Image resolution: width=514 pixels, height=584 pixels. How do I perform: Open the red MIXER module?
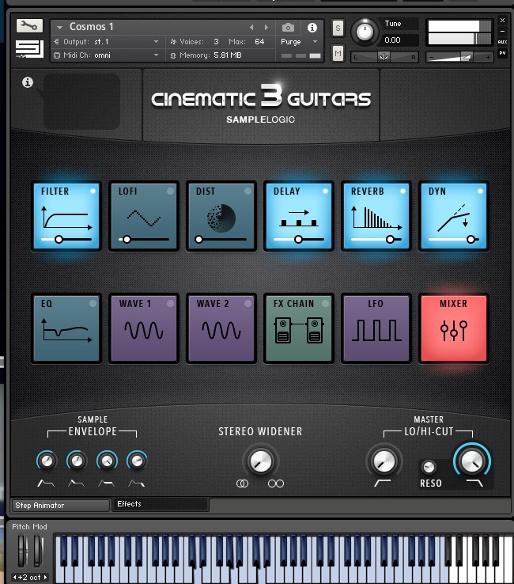[x=454, y=327]
